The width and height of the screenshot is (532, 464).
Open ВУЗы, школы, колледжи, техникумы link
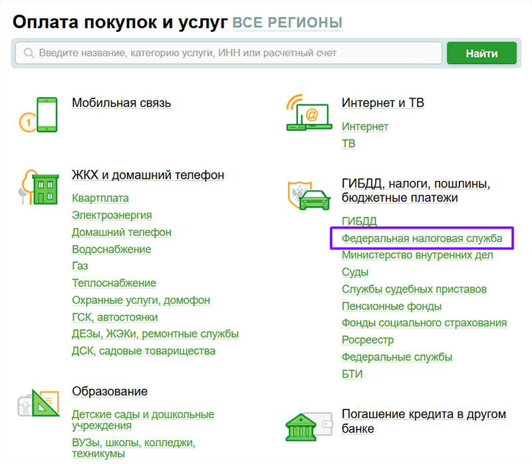[x=134, y=448]
